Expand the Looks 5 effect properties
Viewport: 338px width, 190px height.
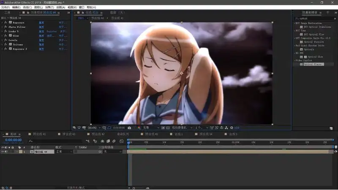(x=2, y=31)
